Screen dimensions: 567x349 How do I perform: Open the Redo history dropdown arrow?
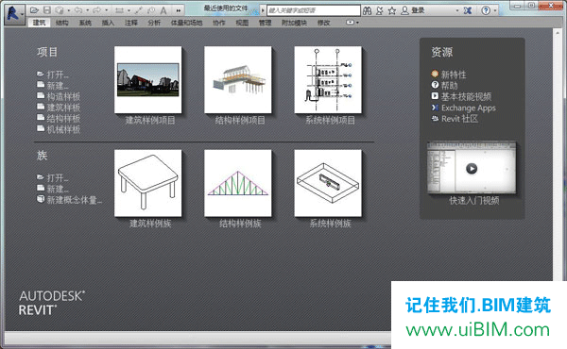point(106,10)
